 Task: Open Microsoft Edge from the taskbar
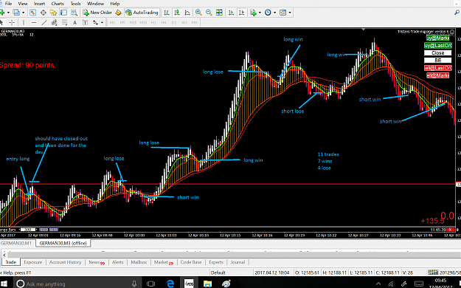(170, 284)
